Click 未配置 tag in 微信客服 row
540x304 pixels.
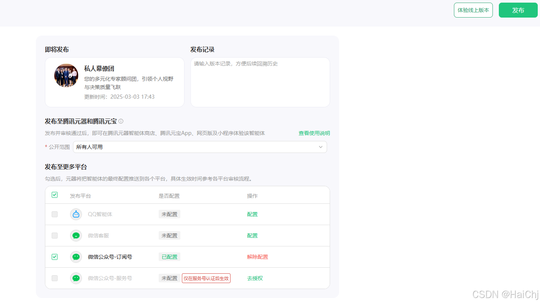(x=170, y=236)
